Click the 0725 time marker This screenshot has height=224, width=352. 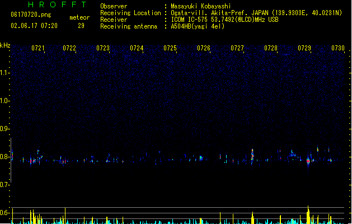pyautogui.click(x=170, y=48)
